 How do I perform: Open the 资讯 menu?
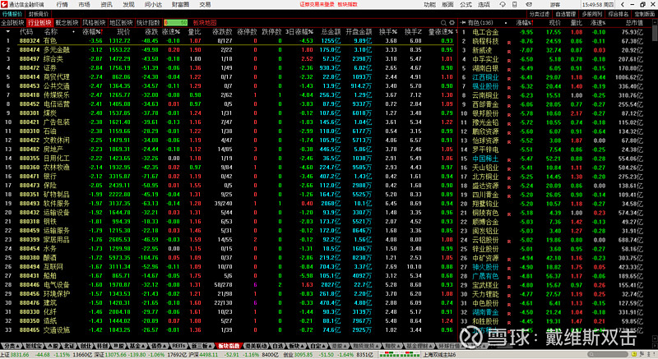click(107, 5)
